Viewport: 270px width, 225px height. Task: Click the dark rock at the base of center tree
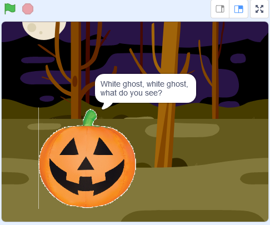click(x=179, y=163)
